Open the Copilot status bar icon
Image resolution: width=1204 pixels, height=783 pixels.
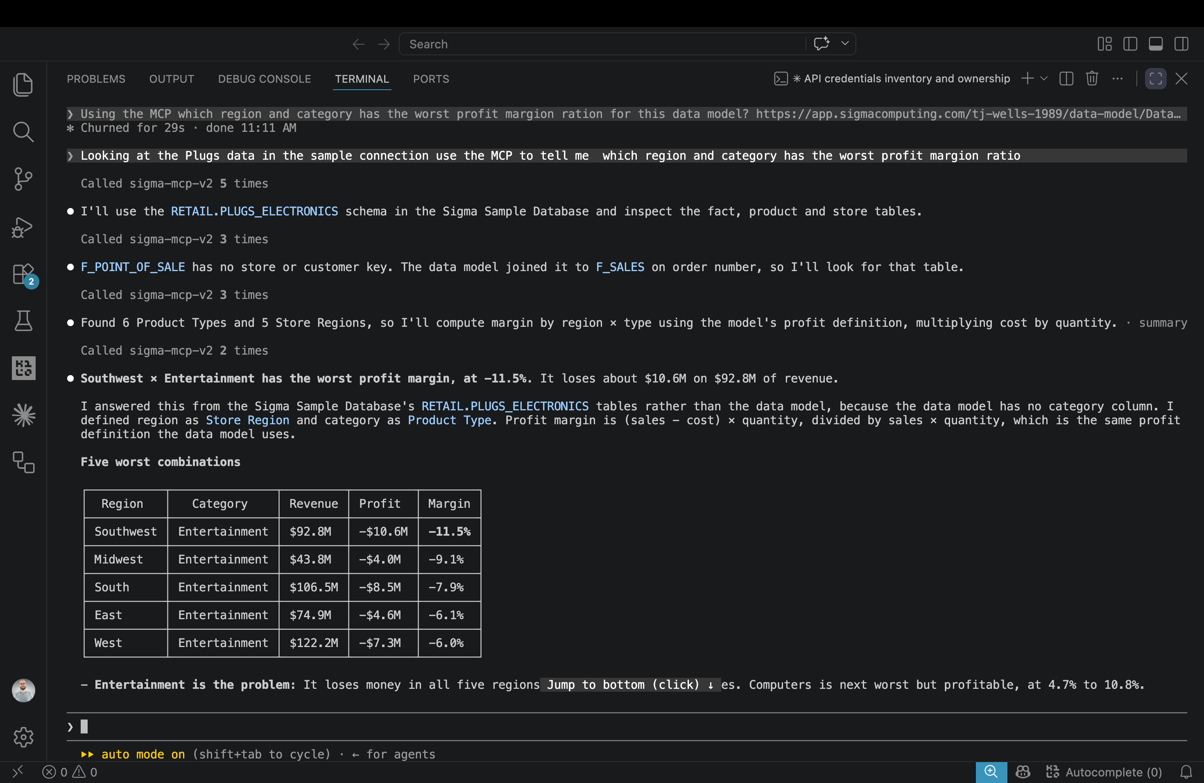coord(1023,772)
